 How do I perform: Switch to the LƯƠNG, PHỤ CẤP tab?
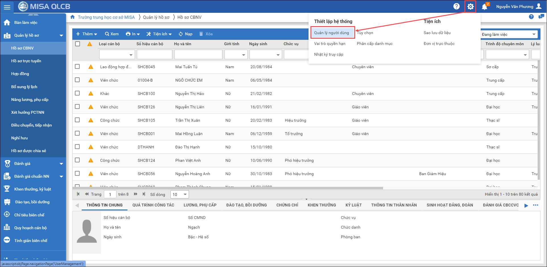200,205
